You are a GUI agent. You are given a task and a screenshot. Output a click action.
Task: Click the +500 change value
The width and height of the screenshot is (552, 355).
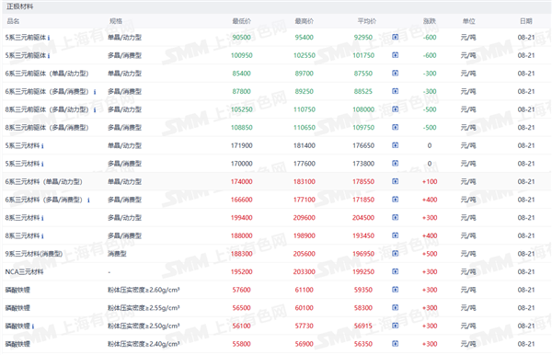(430, 254)
